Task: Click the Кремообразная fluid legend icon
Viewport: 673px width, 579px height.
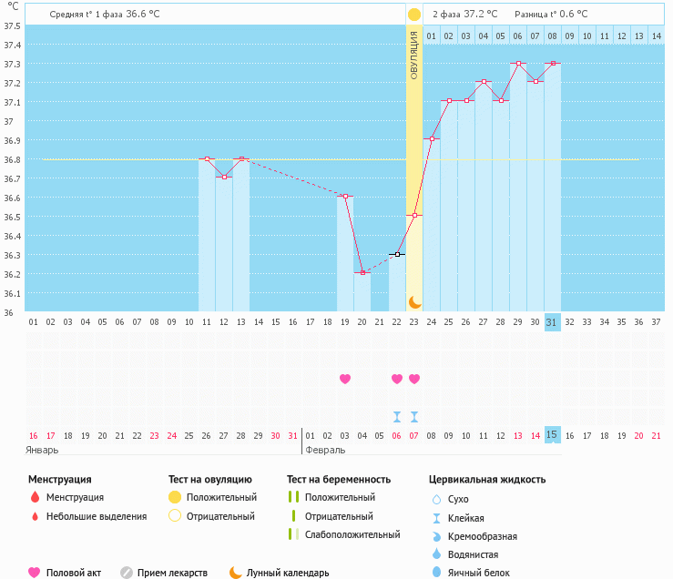Action: pos(436,536)
